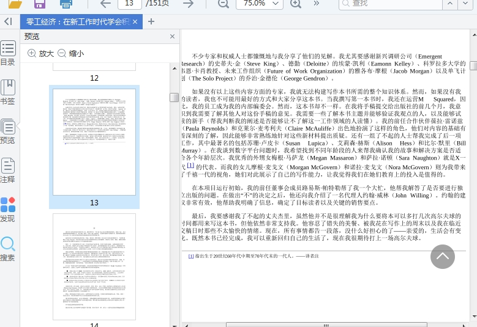Click the zoom out magnifier icon
This screenshot has width=477, height=327.
click(223, 4)
